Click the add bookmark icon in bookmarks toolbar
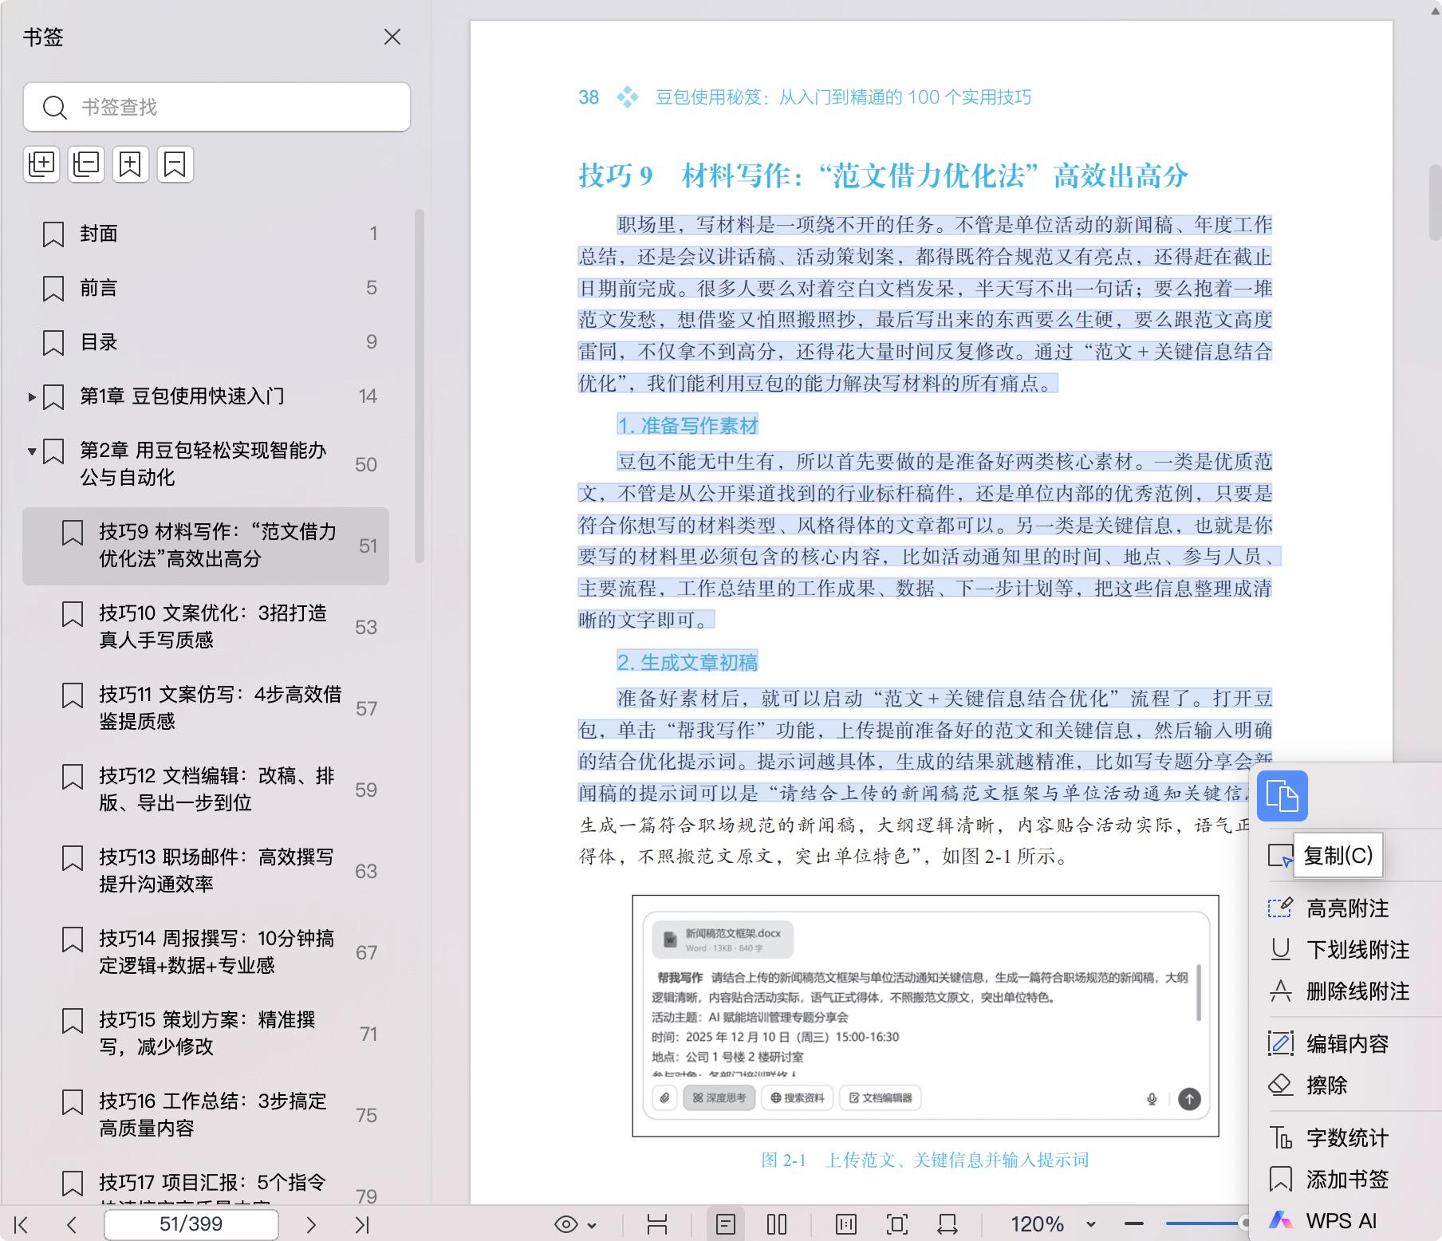The height and width of the screenshot is (1241, 1442). [x=130, y=164]
